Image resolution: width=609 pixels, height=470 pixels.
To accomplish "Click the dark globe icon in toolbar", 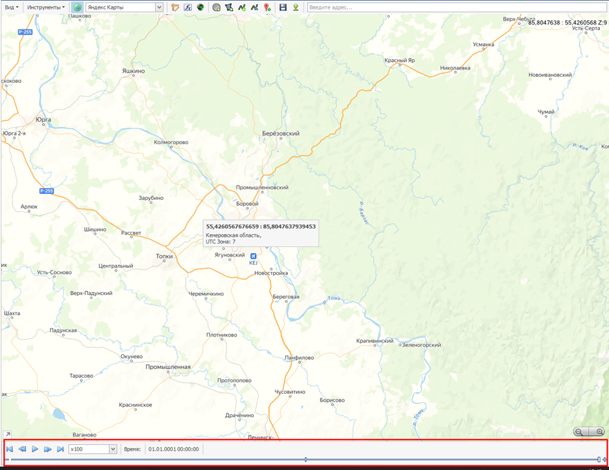I will pyautogui.click(x=201, y=7).
